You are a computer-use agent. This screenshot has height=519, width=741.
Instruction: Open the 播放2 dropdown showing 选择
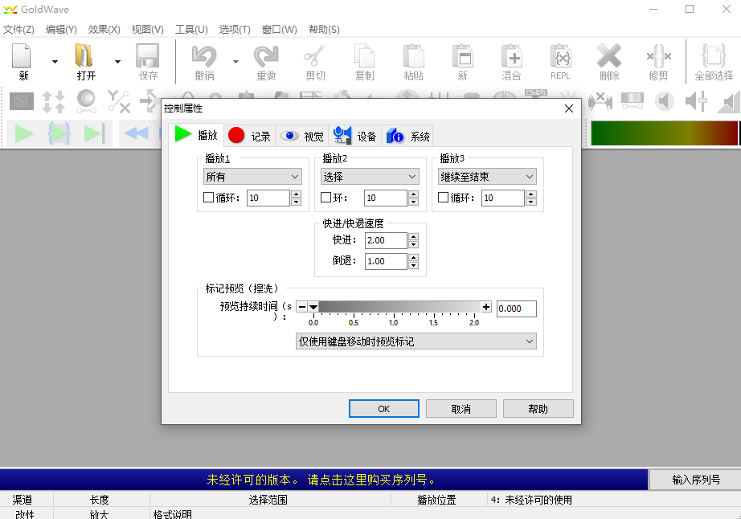click(370, 177)
